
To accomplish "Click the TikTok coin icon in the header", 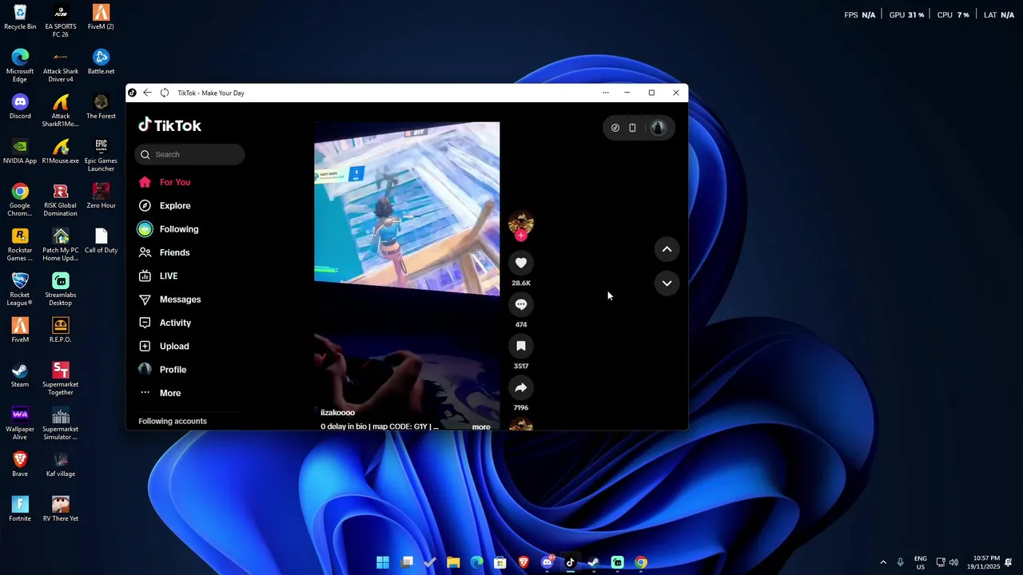I will 615,128.
